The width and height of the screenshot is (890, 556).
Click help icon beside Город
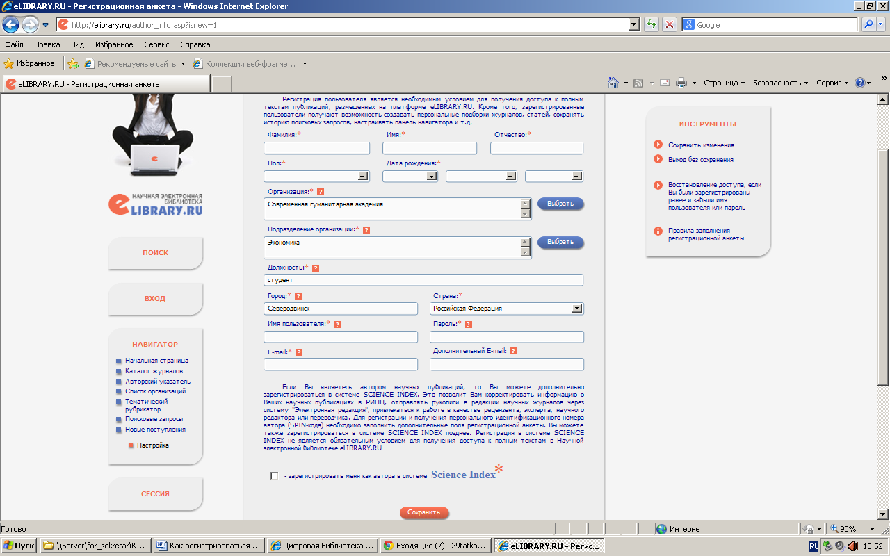298,296
